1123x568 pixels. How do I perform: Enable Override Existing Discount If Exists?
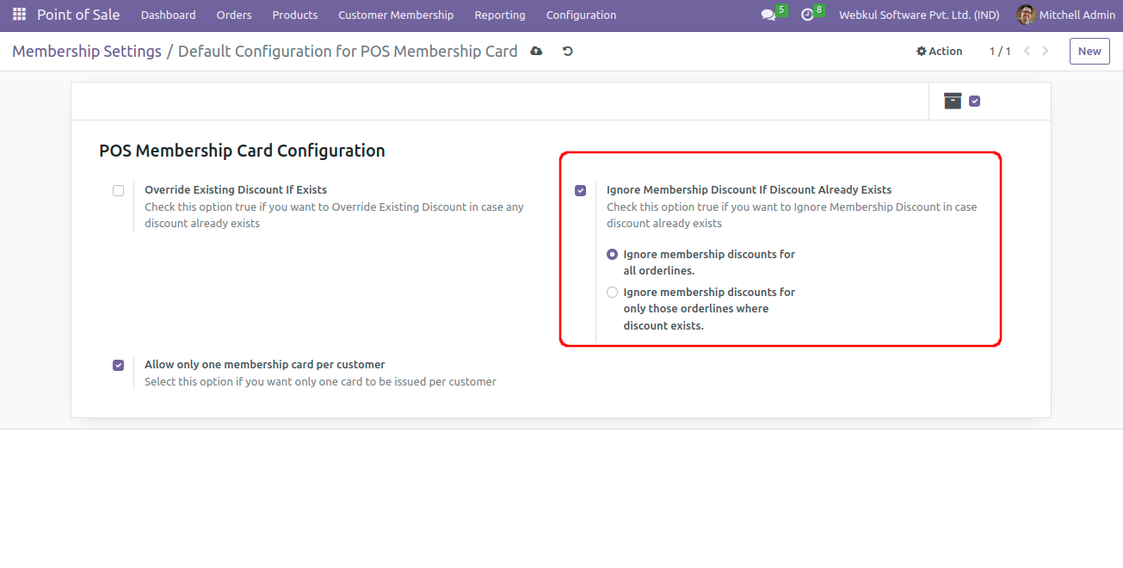pyautogui.click(x=118, y=190)
